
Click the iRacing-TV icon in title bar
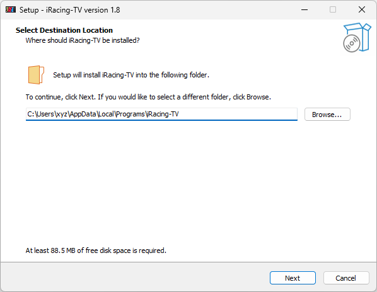[11, 10]
